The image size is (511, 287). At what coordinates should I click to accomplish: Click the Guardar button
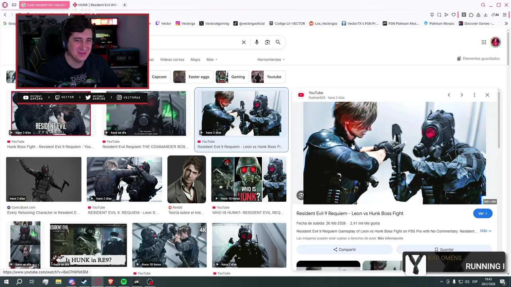[x=444, y=250]
